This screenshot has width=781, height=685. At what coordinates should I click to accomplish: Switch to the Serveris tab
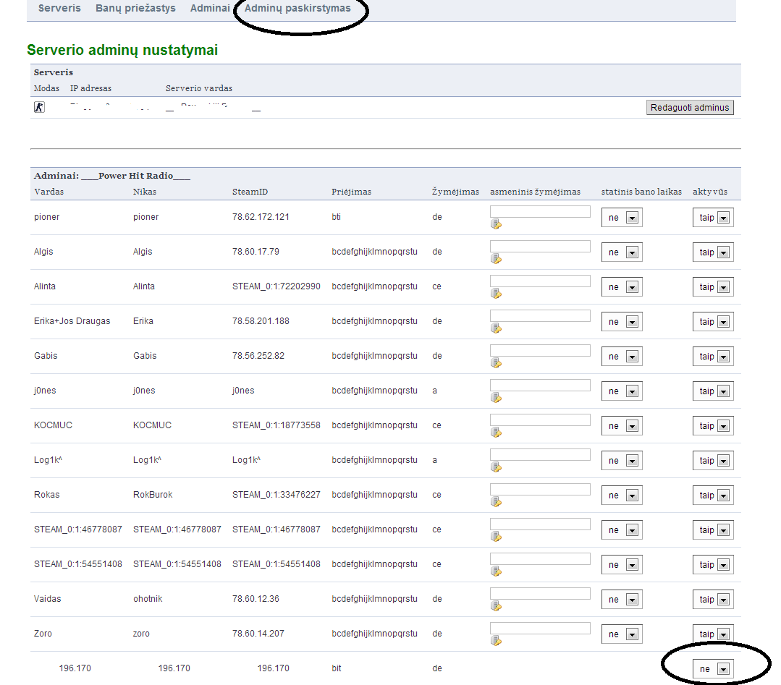click(59, 8)
